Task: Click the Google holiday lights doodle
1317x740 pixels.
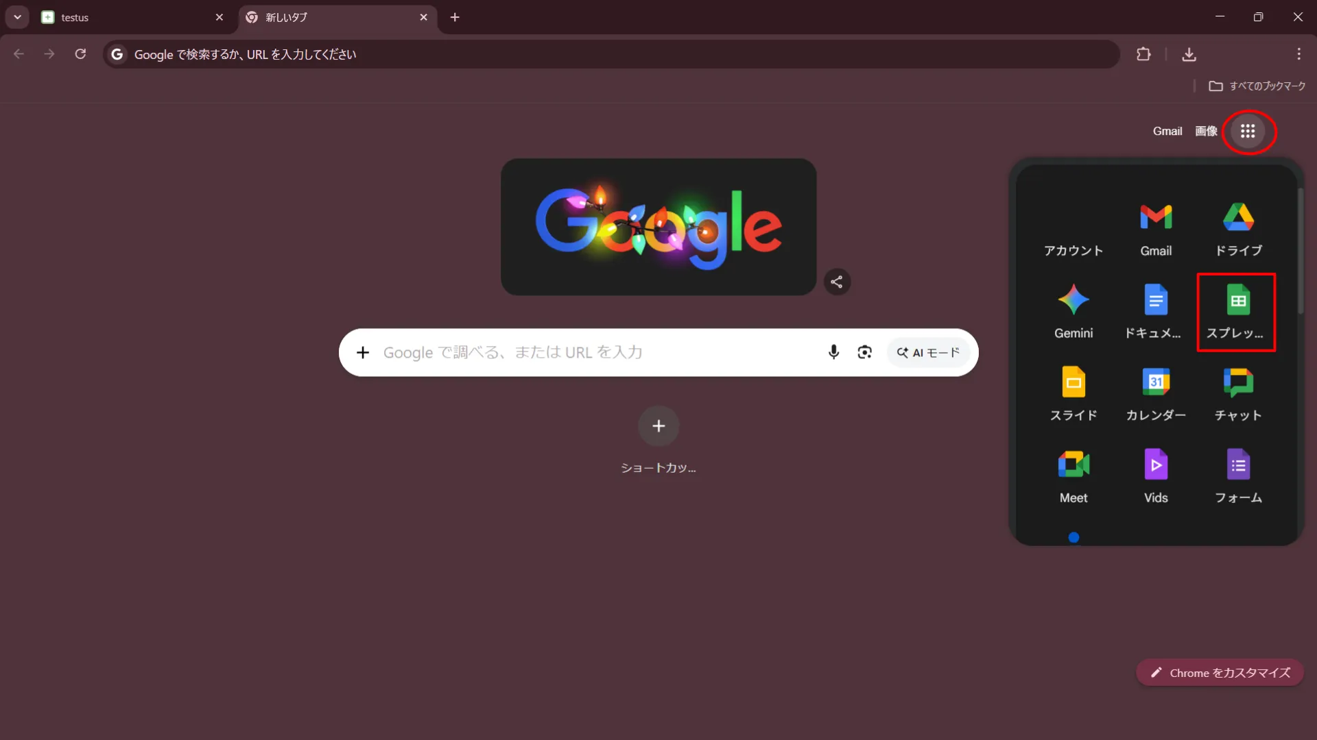Action: pyautogui.click(x=658, y=227)
